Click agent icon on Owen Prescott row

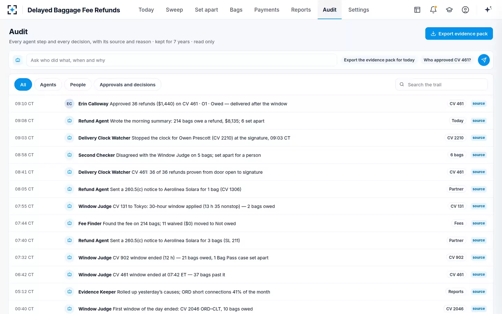click(x=69, y=138)
